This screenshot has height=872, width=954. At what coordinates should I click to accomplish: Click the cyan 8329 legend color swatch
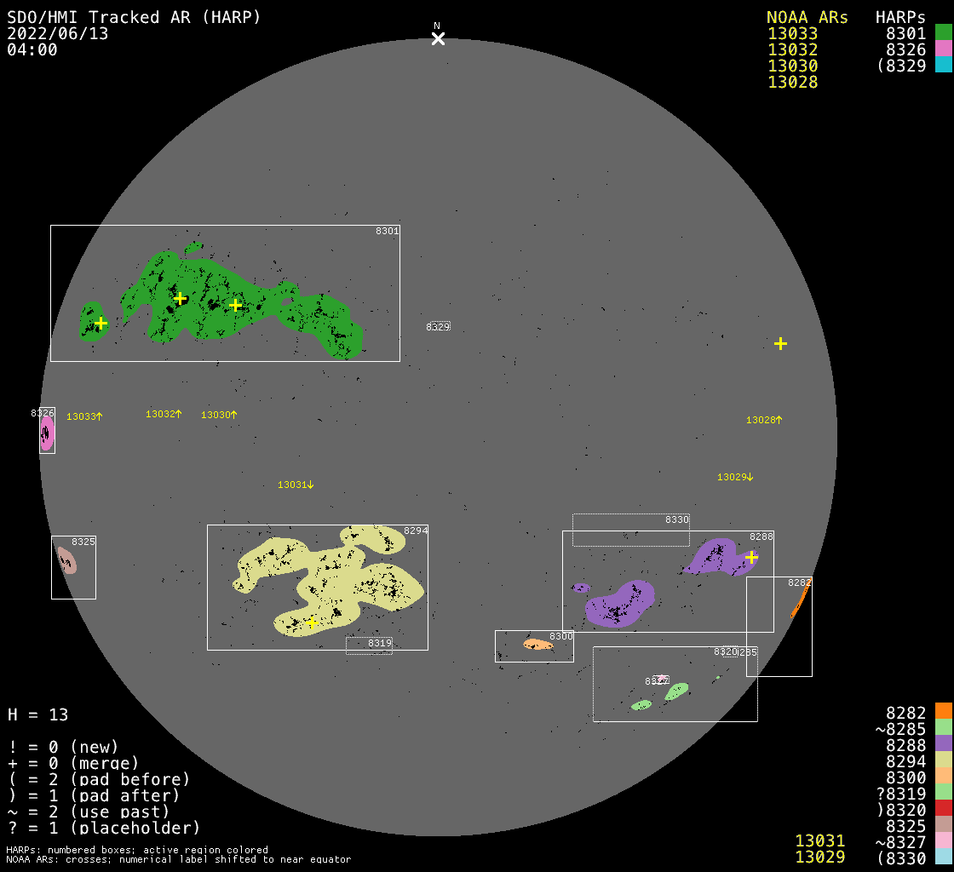tap(943, 65)
